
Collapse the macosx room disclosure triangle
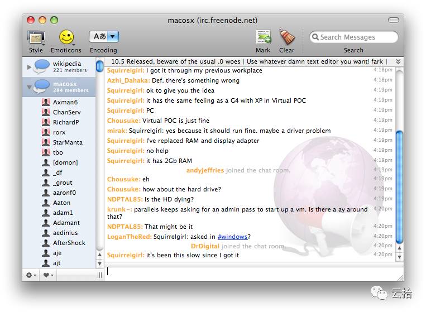pos(29,87)
